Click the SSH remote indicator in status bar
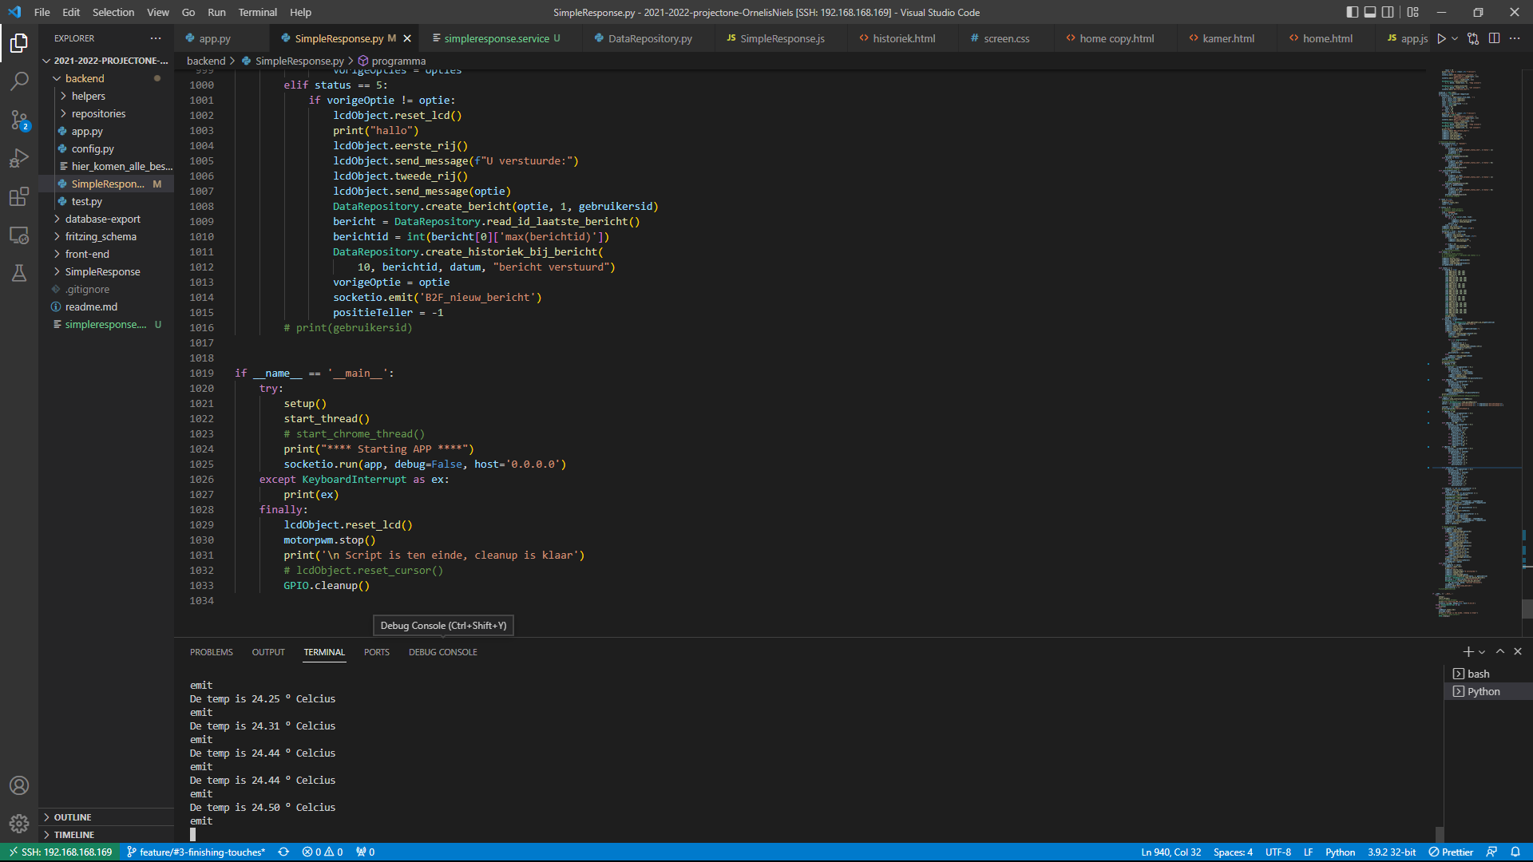This screenshot has height=862, width=1533. click(x=60, y=852)
